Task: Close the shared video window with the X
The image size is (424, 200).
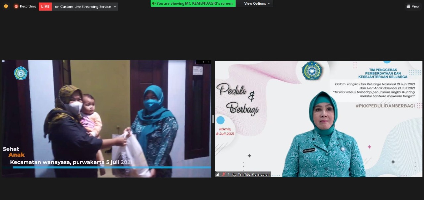Action: [208, 62]
